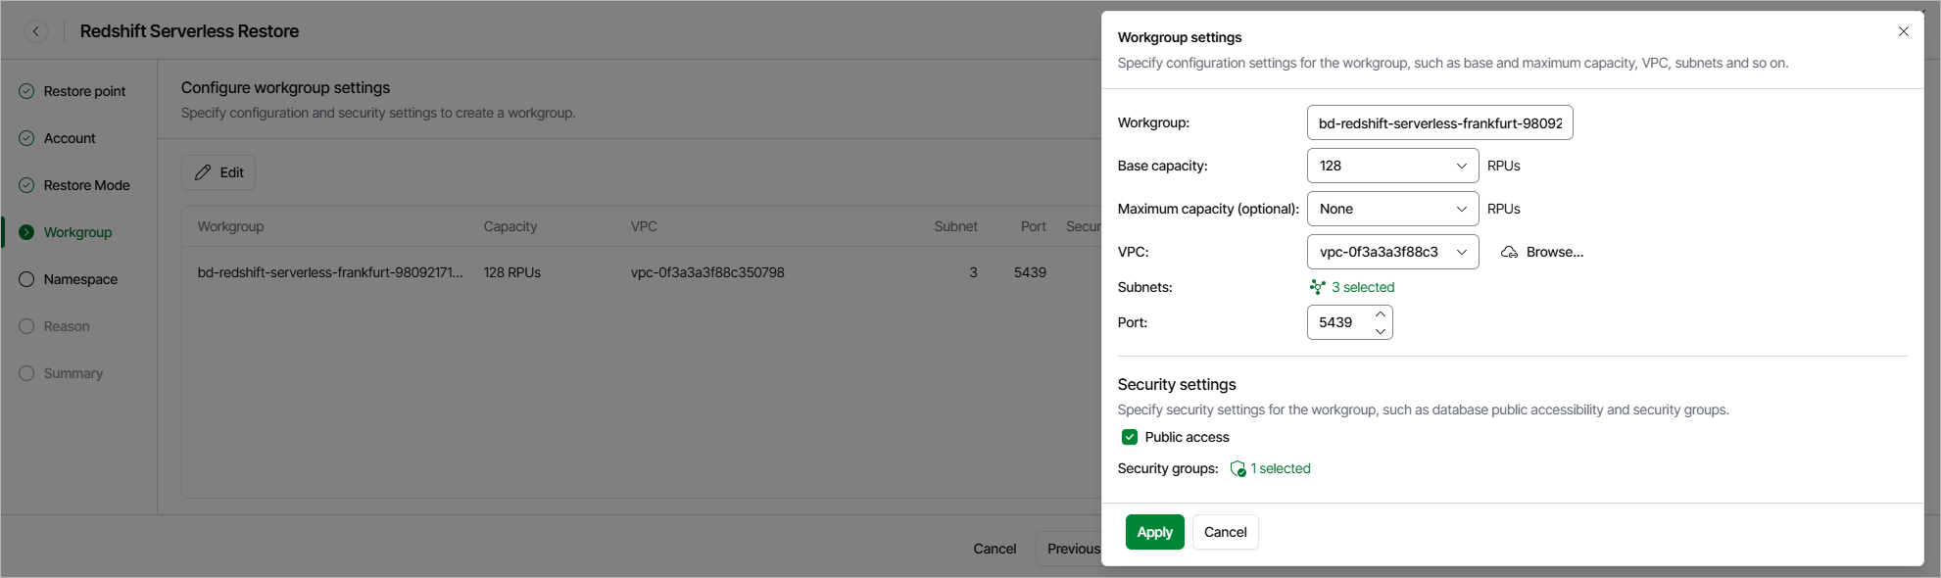Go to the Account step
This screenshot has width=1941, height=578.
[x=70, y=138]
